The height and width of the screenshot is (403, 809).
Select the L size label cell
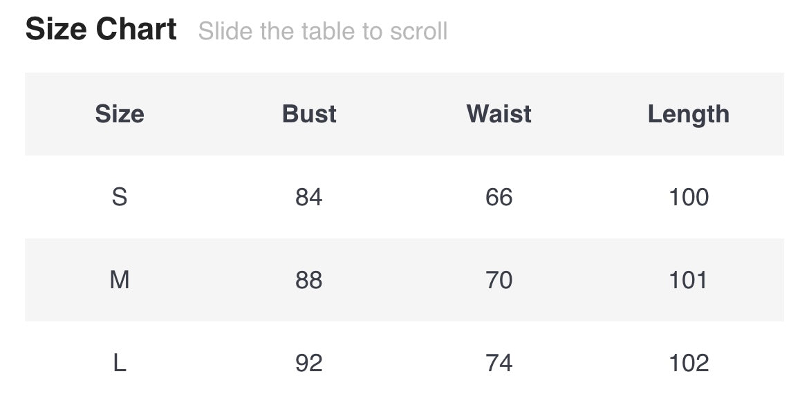(x=120, y=364)
